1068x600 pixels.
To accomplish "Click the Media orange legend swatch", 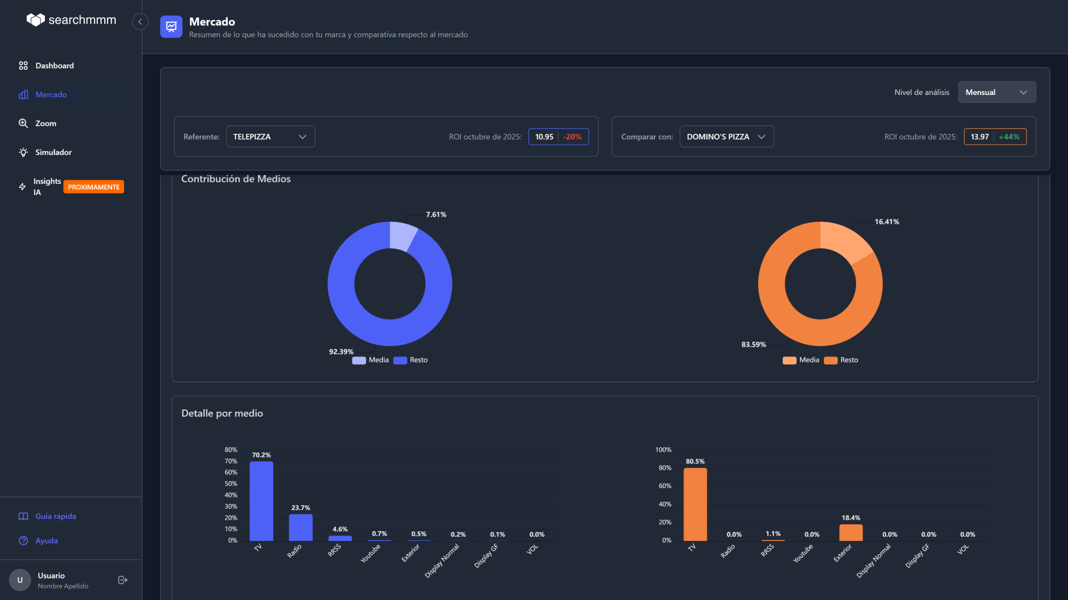I will [789, 360].
